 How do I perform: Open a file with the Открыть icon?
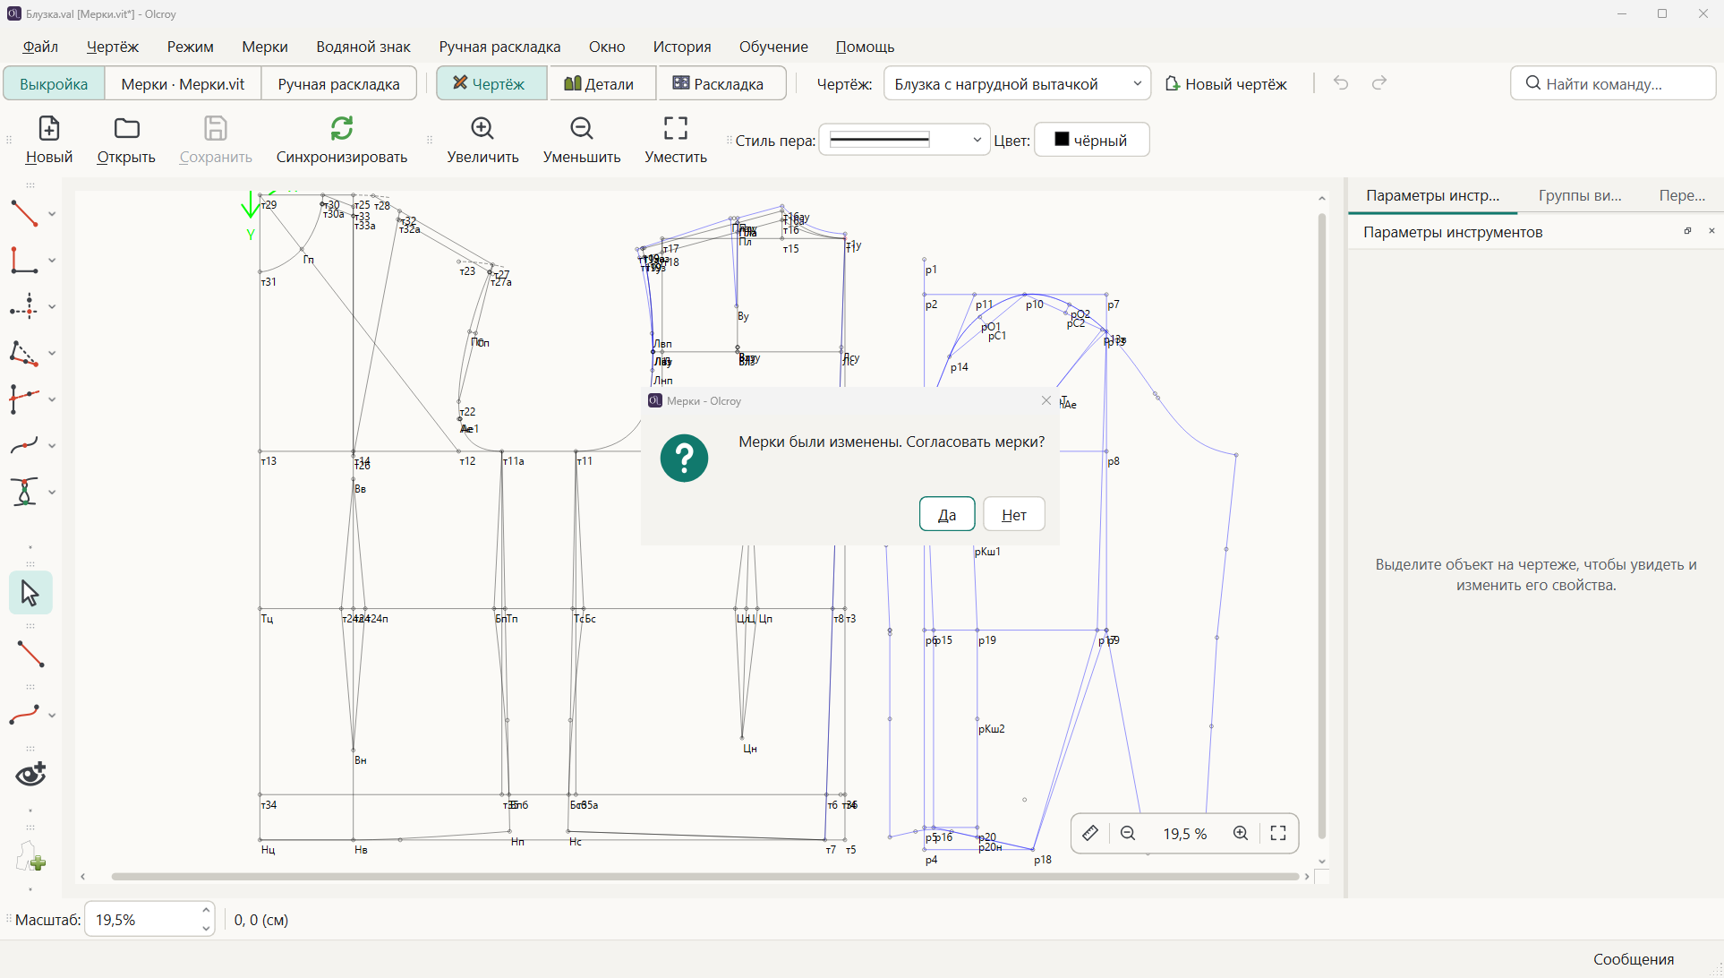tap(127, 129)
